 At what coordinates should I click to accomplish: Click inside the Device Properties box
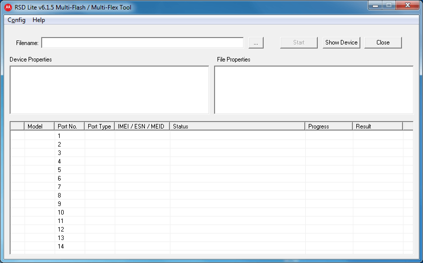(109, 90)
